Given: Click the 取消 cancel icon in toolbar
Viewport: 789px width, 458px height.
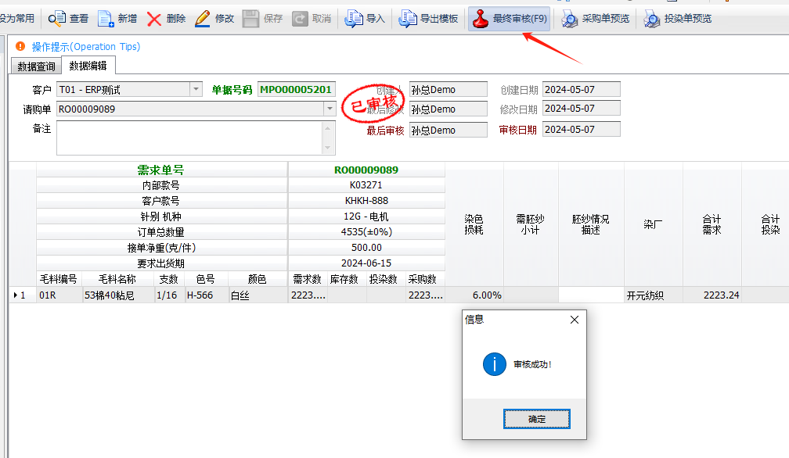Looking at the screenshot, I should click(x=300, y=19).
